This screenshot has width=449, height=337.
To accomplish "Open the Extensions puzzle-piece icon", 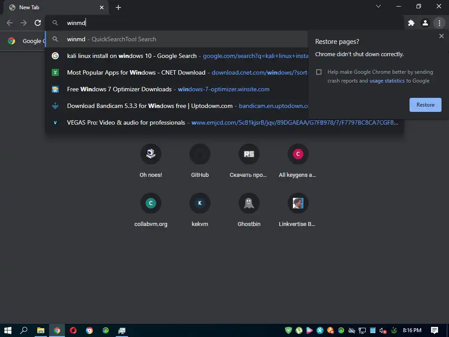I will [411, 23].
